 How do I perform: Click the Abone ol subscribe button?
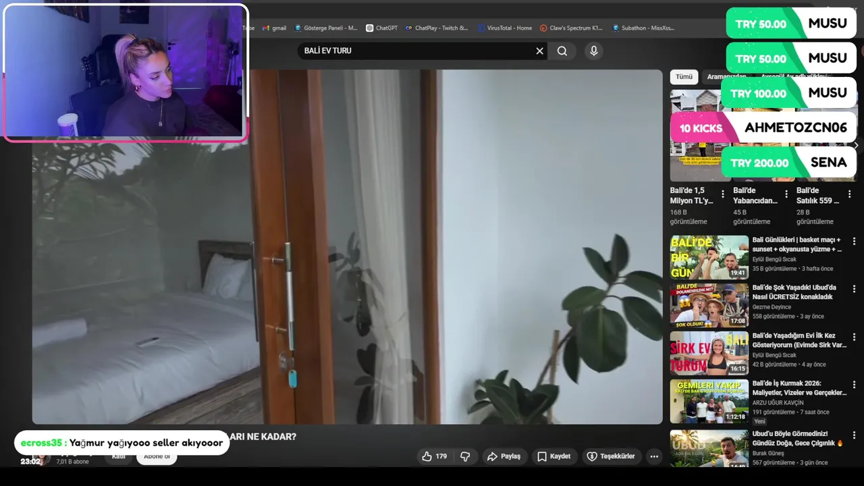click(157, 457)
